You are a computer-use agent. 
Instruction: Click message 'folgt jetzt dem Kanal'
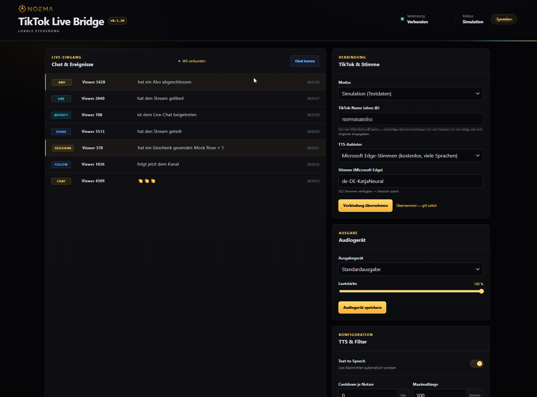tap(158, 164)
